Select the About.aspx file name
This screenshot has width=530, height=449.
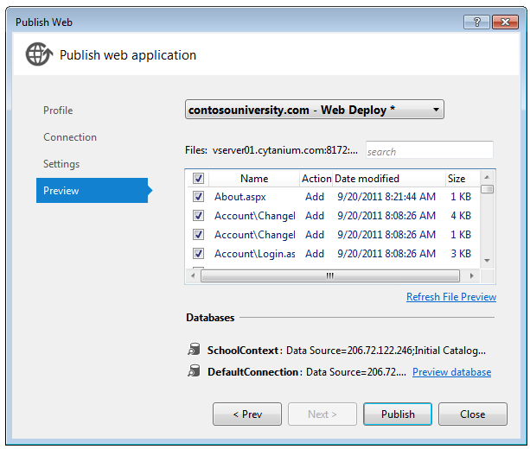click(x=240, y=197)
